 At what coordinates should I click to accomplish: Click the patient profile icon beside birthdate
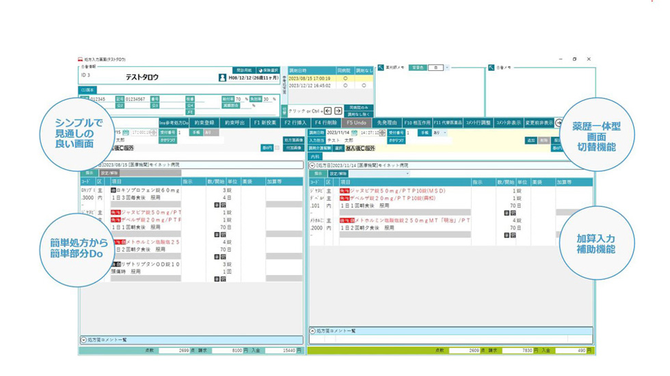(x=222, y=78)
